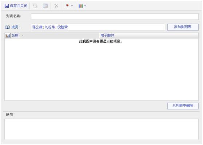Click the X delete icon in toolbar
This screenshot has height=145, width=203.
[56, 6]
